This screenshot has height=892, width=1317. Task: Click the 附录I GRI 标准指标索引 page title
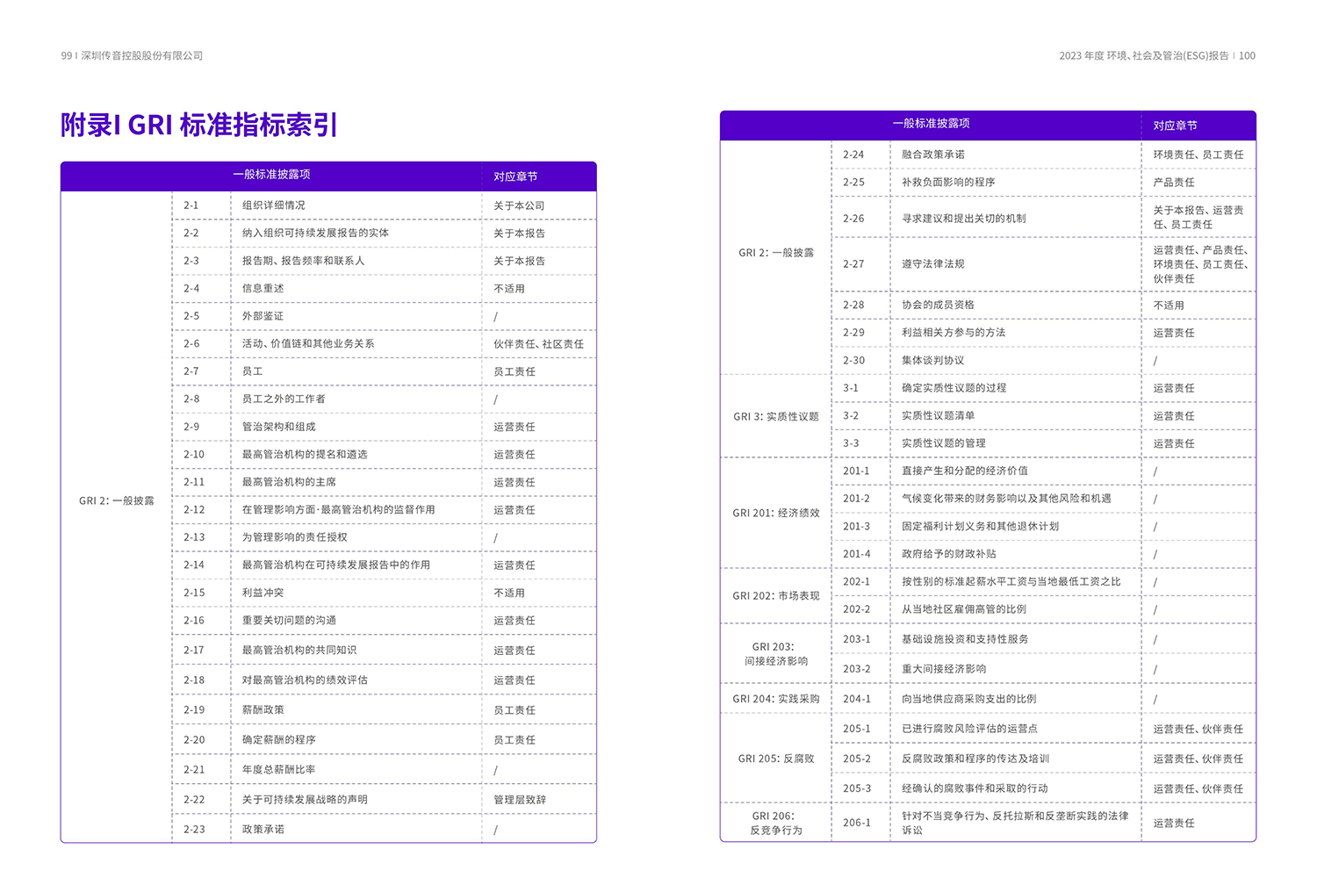click(199, 125)
